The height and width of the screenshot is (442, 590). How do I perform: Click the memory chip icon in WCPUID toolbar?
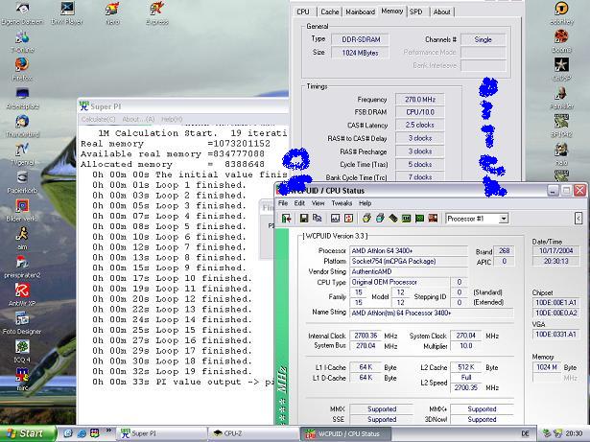[393, 219]
